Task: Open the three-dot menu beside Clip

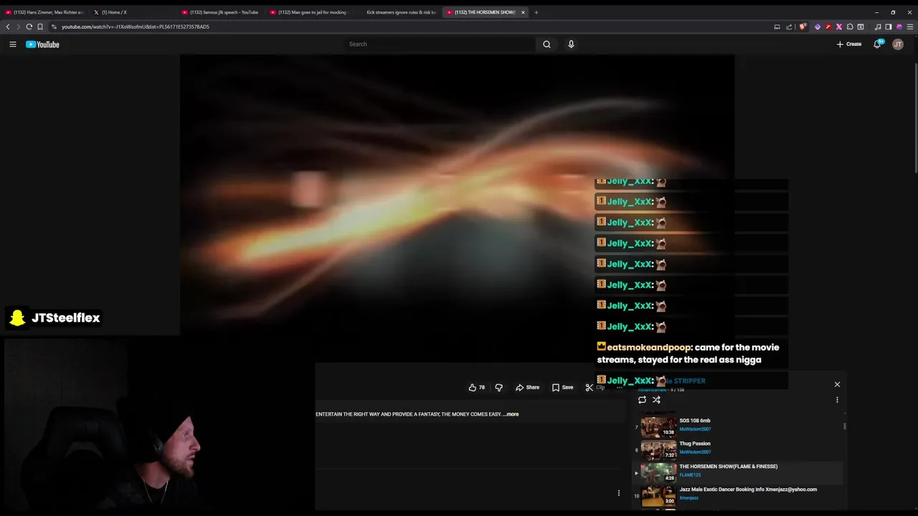Action: [619, 387]
